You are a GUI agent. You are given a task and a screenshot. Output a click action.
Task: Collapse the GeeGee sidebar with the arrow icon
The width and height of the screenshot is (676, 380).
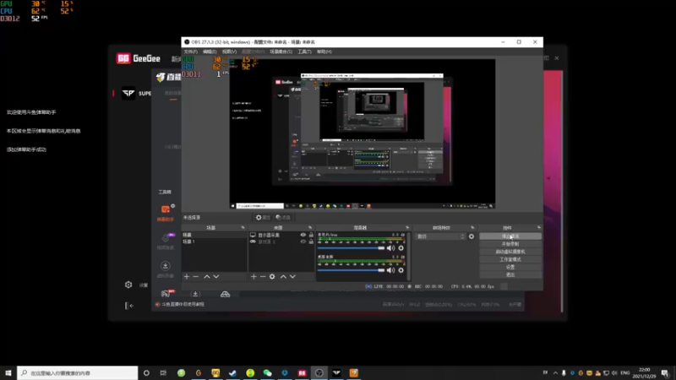pos(129,306)
